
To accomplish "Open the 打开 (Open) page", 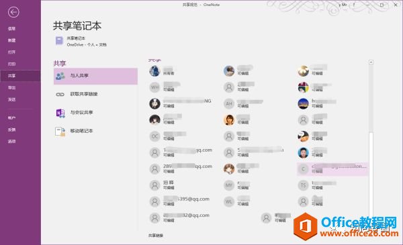I will pyautogui.click(x=11, y=52).
